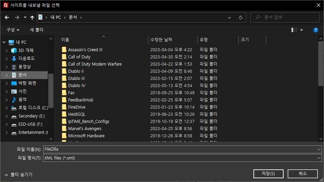The height and width of the screenshot is (182, 324).
Task: Click 문서 in the address breadcrumb
Action: (x=73, y=17)
